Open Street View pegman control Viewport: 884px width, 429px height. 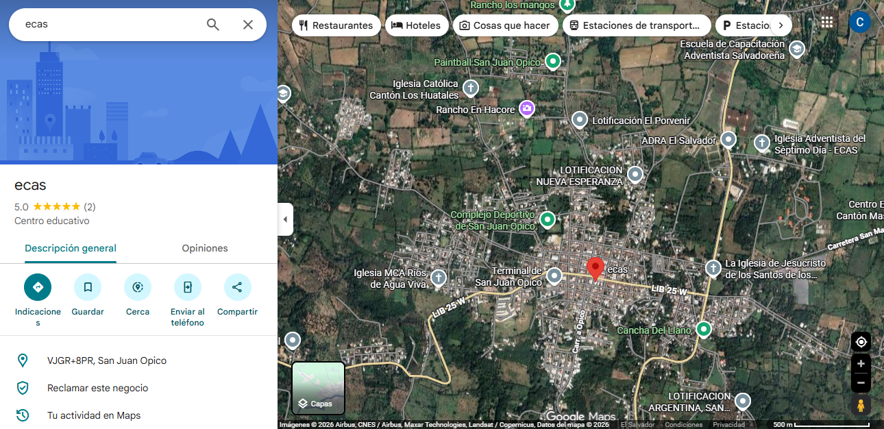point(861,405)
